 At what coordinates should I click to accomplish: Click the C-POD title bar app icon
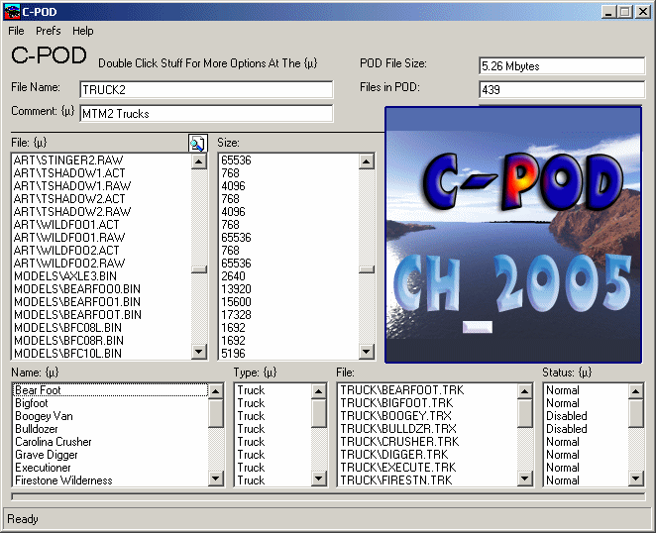pyautogui.click(x=11, y=11)
